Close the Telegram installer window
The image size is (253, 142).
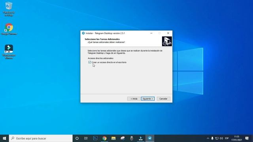point(168,33)
